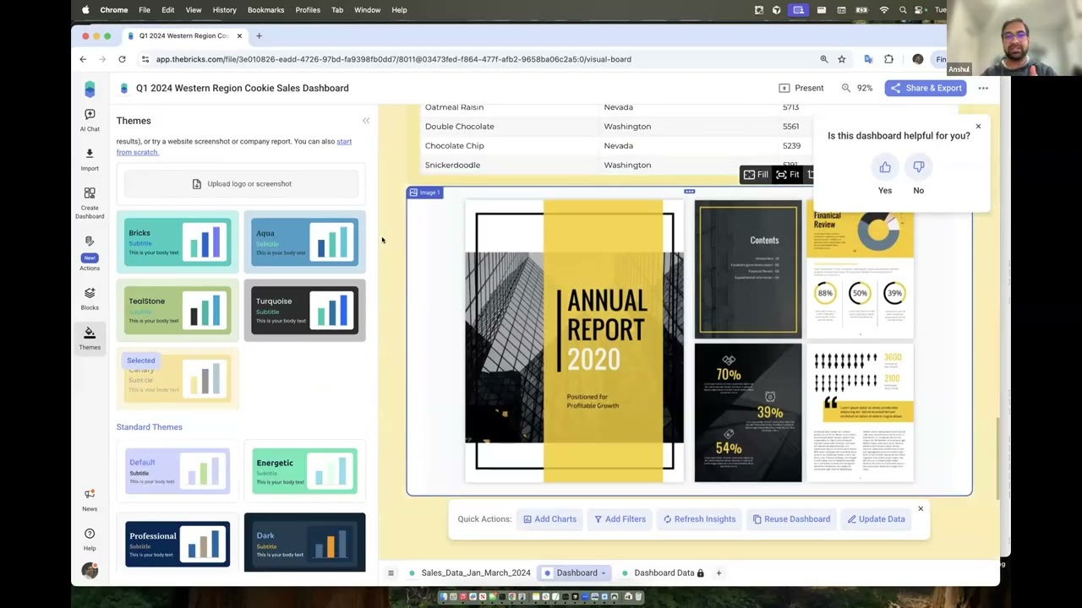This screenshot has height=608, width=1082.
Task: Apply the Aqua theme
Action: tap(305, 242)
